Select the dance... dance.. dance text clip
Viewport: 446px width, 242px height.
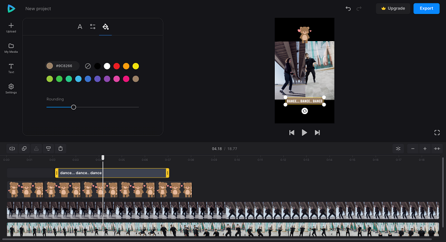pyautogui.click(x=112, y=173)
